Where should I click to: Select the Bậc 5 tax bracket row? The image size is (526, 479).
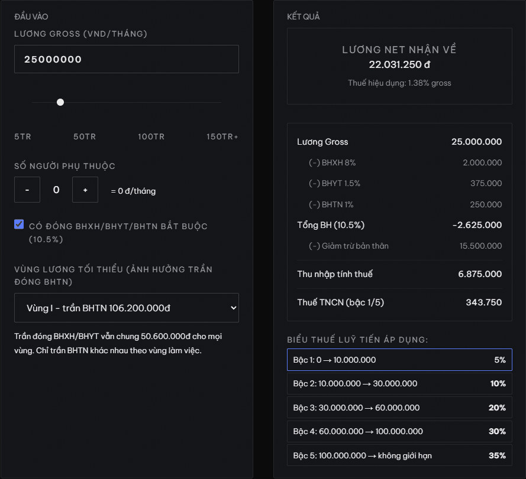pos(399,455)
